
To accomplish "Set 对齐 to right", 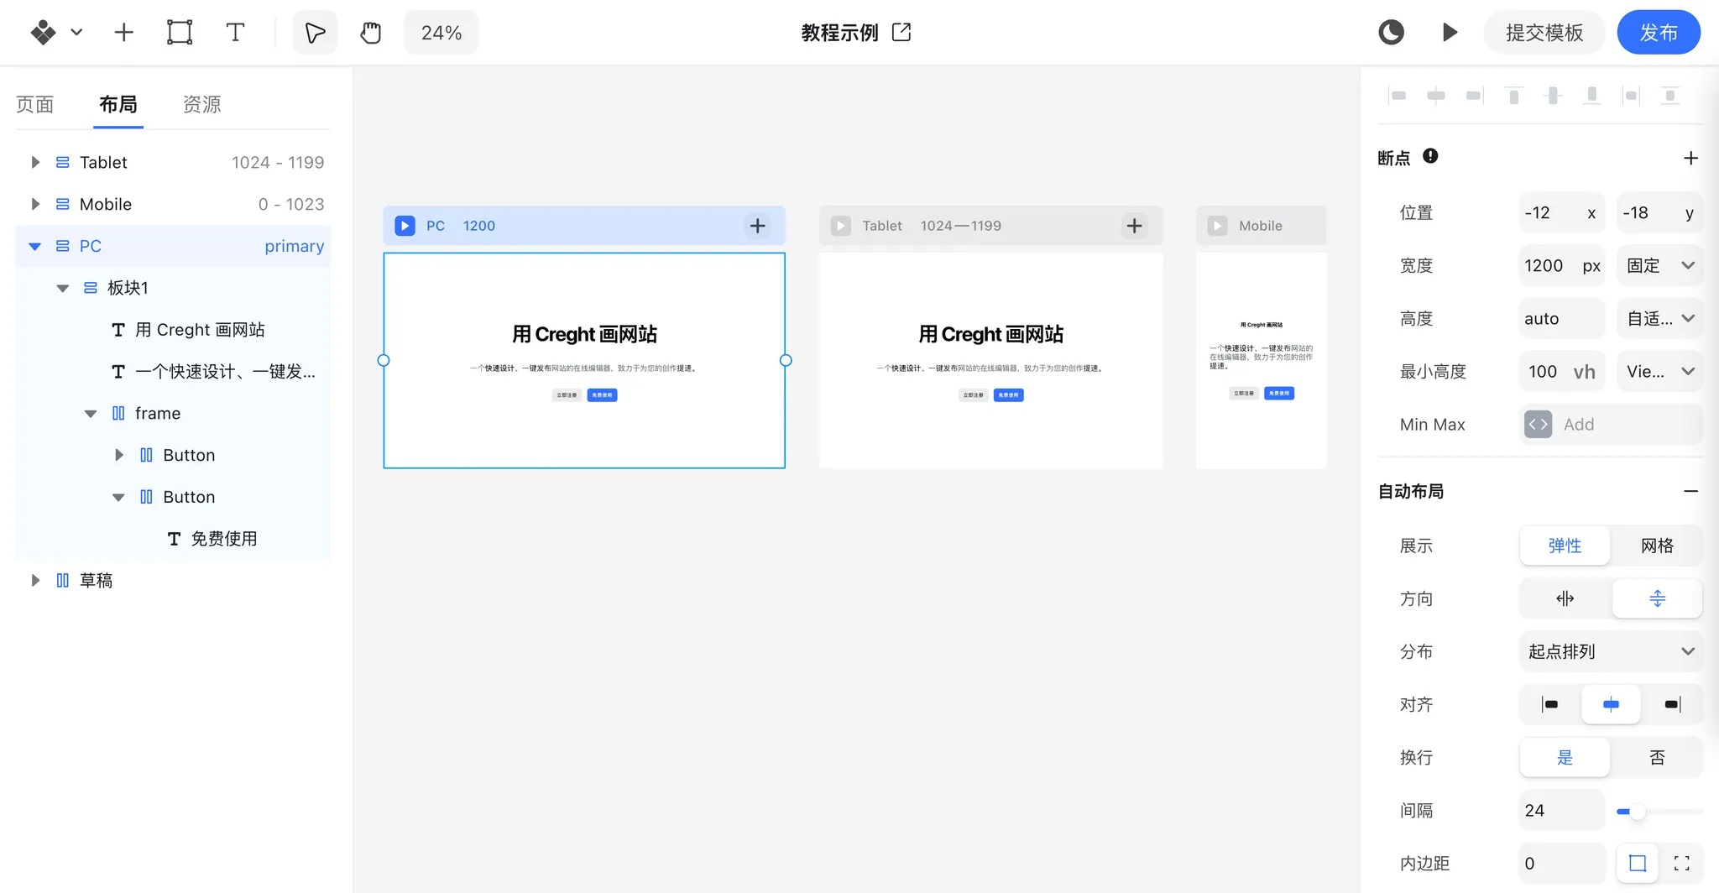I will point(1672,704).
